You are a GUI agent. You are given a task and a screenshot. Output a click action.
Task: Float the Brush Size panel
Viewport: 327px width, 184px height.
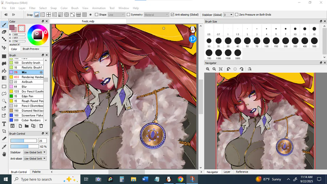coord(321,21)
